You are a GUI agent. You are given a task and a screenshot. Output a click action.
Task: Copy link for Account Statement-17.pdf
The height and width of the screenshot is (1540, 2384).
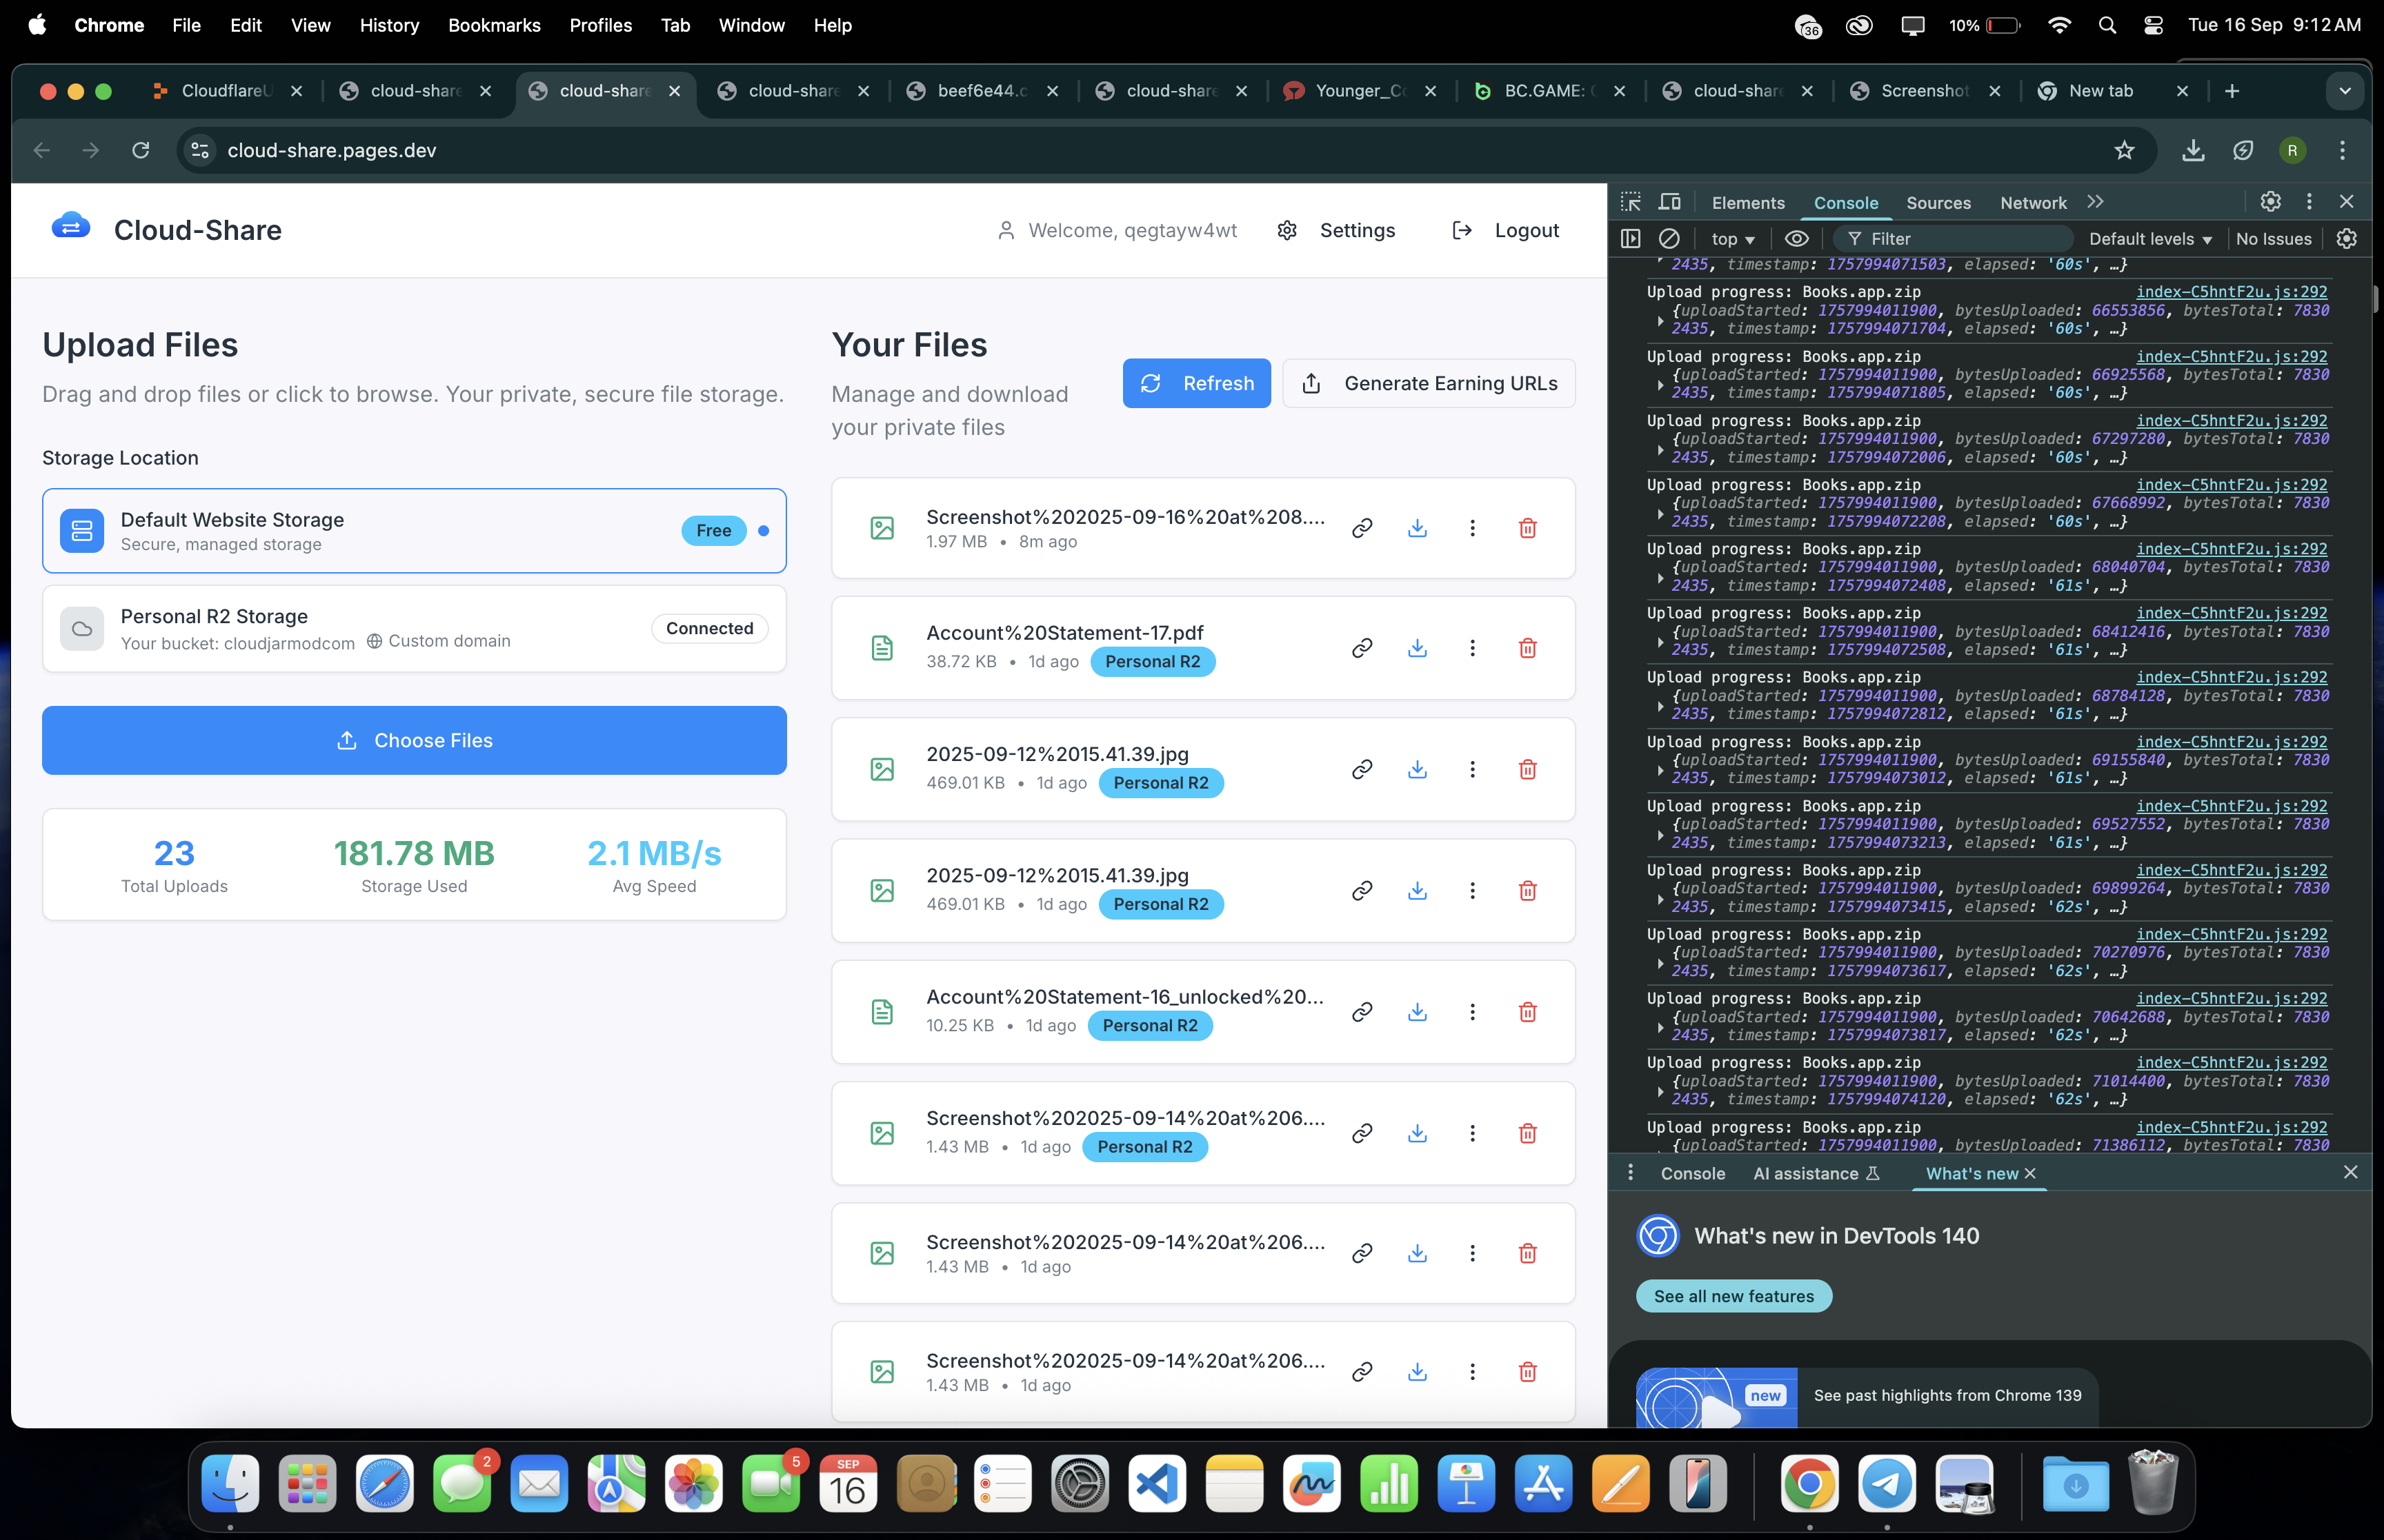(x=1362, y=648)
